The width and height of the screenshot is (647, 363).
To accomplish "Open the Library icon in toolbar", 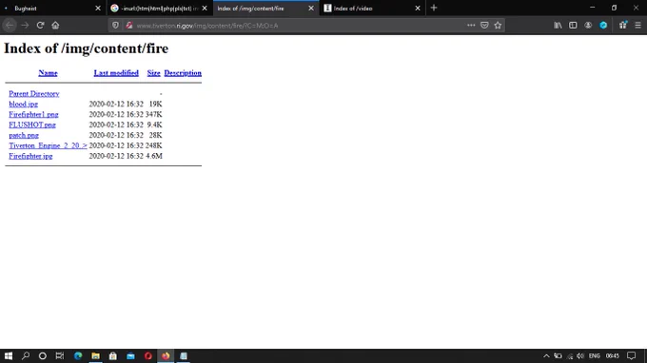I will (558, 25).
